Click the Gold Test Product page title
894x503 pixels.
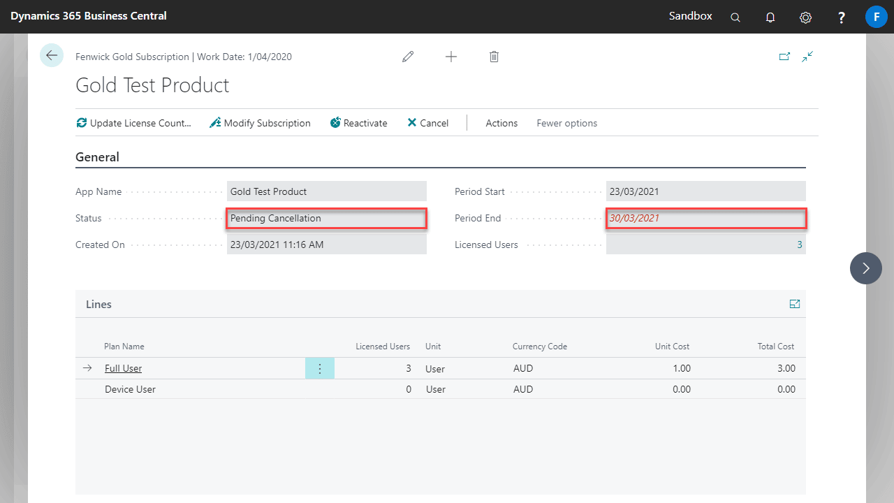(152, 85)
